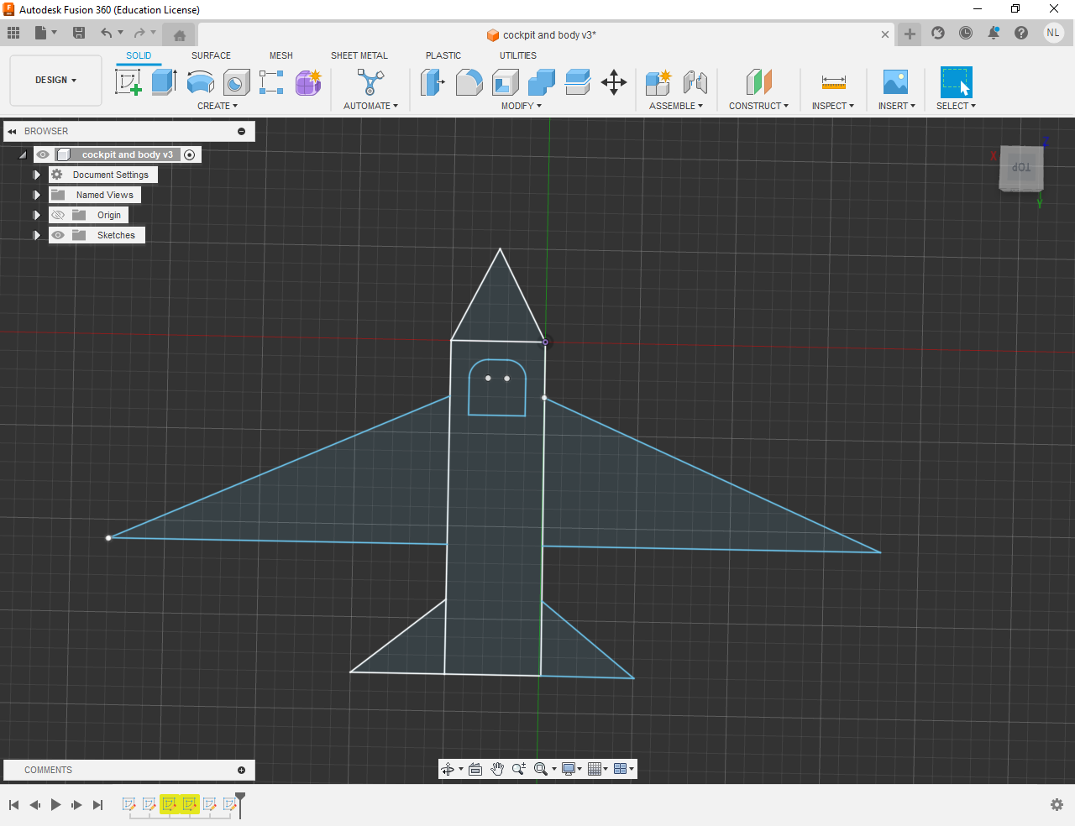Screen dimensions: 1075x826
Task: Open the Sheet Metal tab
Action: [x=359, y=55]
